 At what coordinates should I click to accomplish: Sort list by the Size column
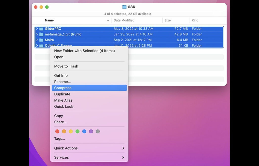(168, 21)
